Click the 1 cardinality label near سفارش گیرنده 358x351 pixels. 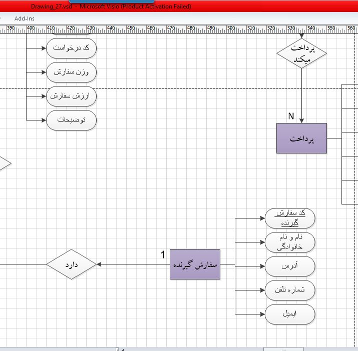pyautogui.click(x=163, y=255)
